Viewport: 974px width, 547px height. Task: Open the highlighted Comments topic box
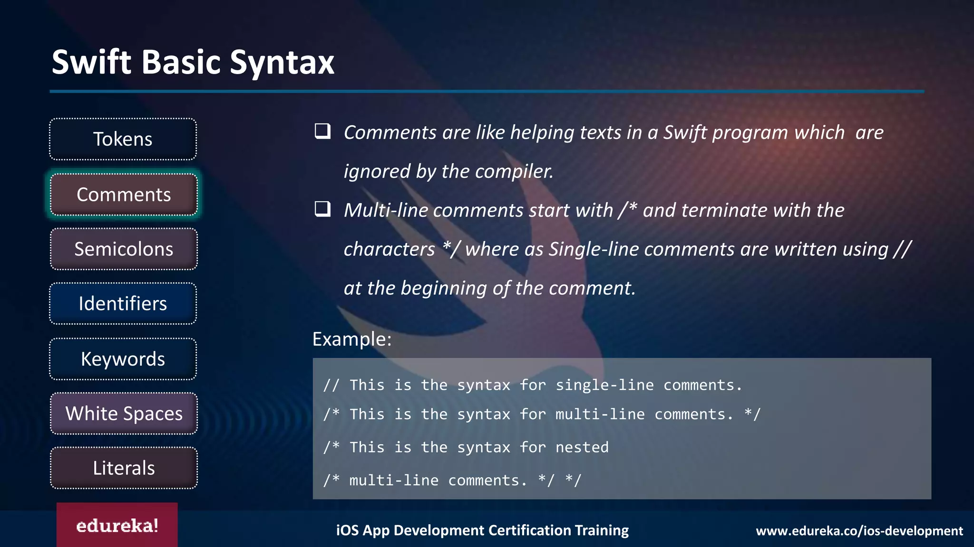(x=124, y=195)
